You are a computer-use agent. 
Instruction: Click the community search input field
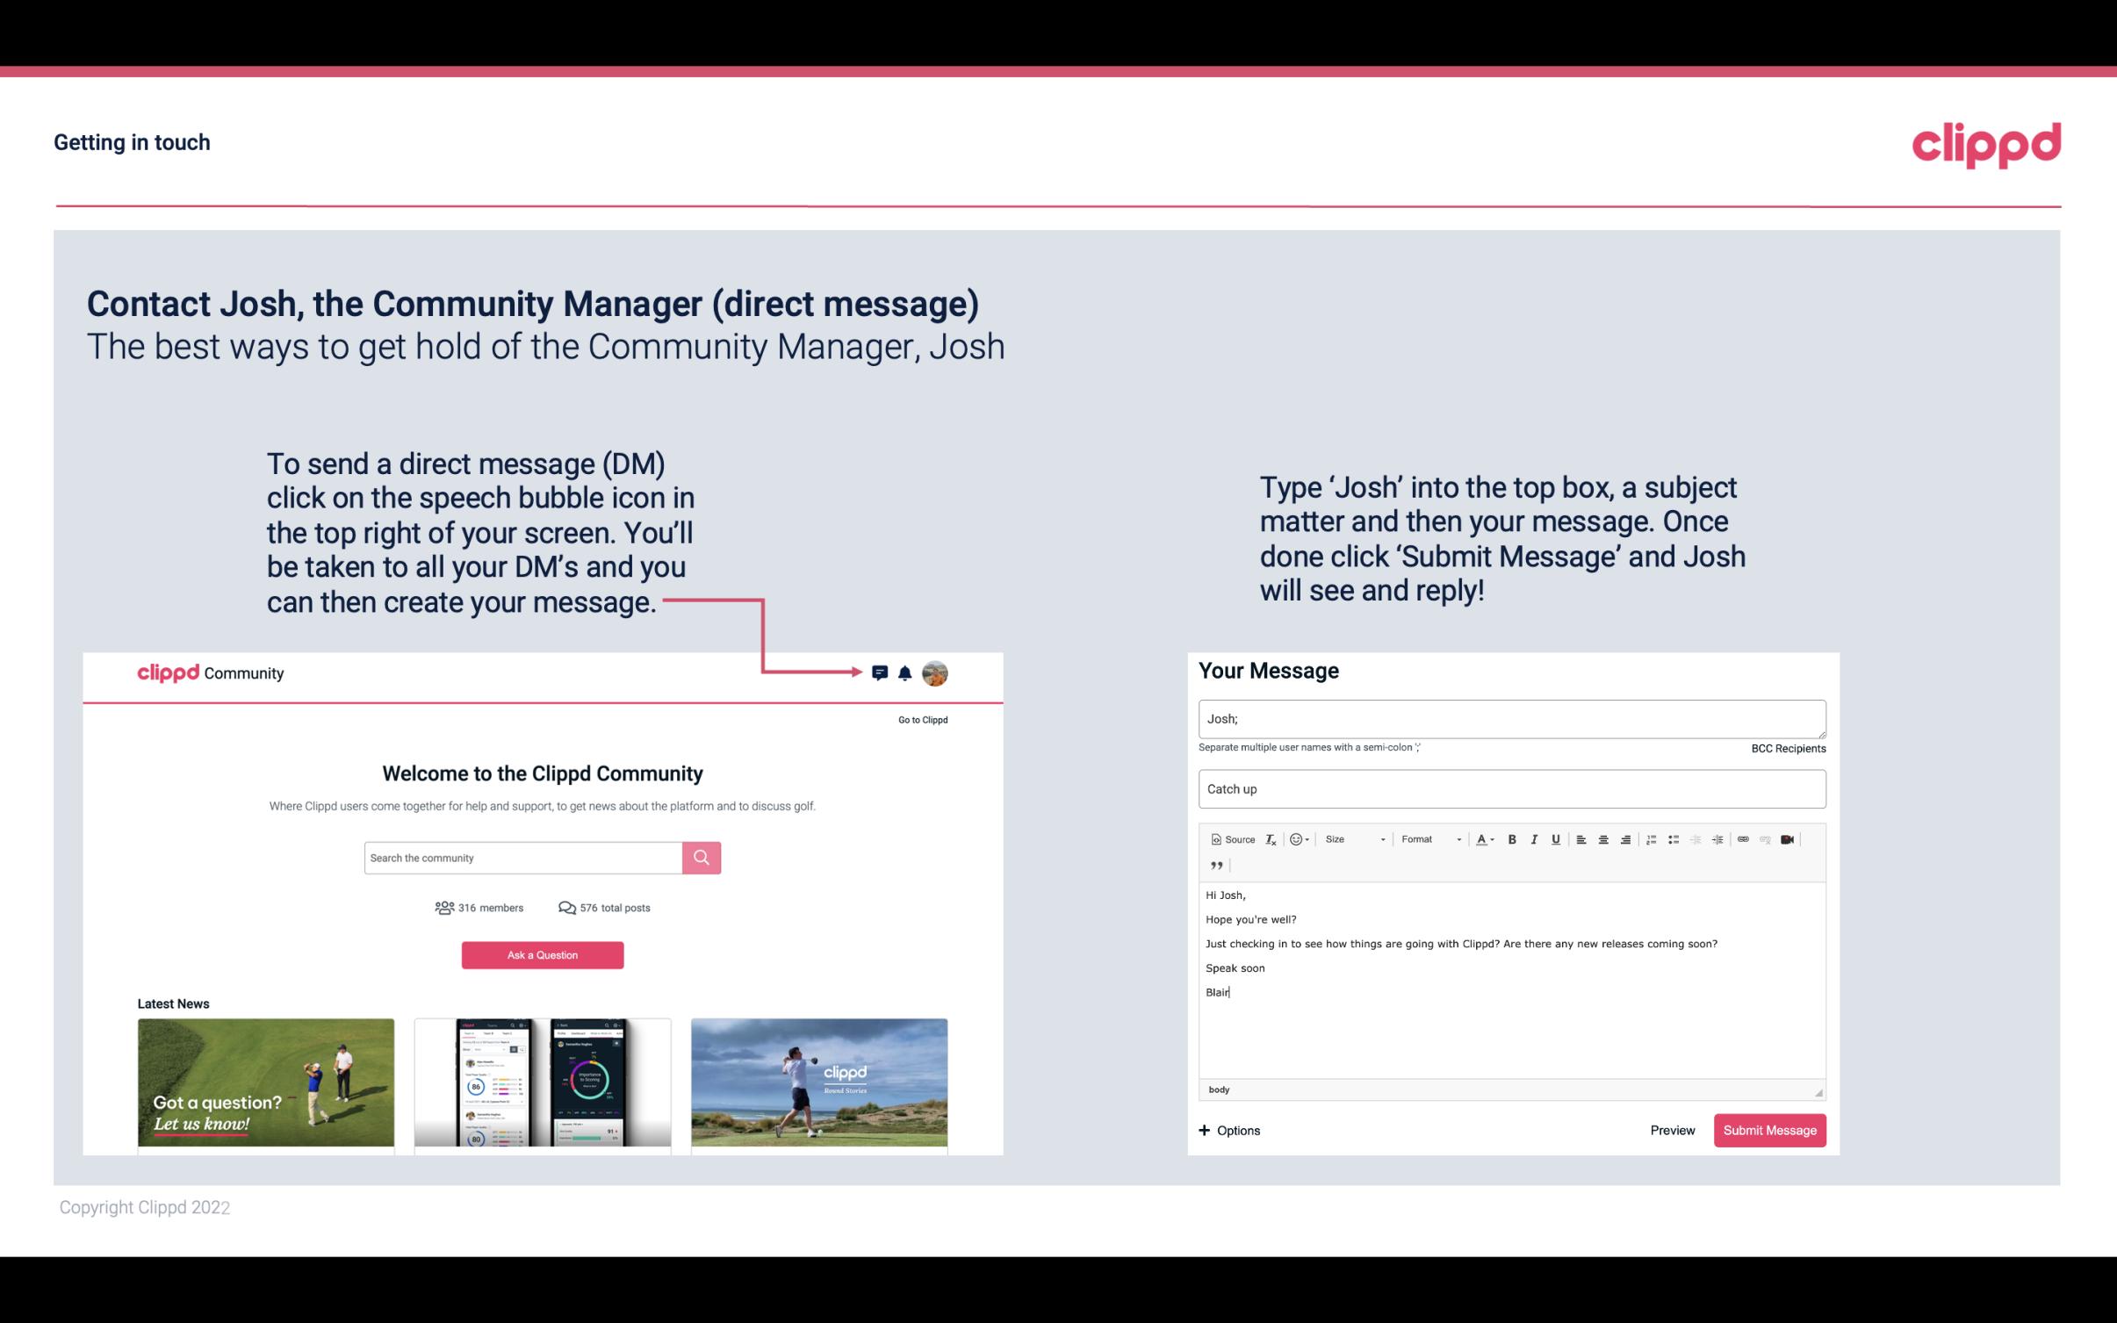(524, 857)
